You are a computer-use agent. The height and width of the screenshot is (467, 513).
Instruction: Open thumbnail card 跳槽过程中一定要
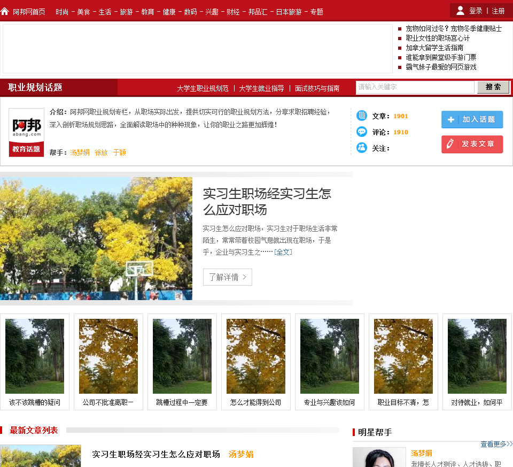click(x=182, y=362)
